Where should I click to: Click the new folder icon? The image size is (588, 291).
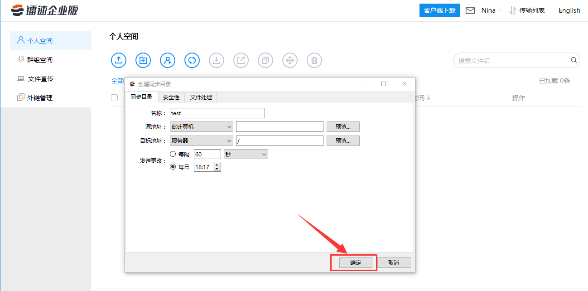[143, 60]
